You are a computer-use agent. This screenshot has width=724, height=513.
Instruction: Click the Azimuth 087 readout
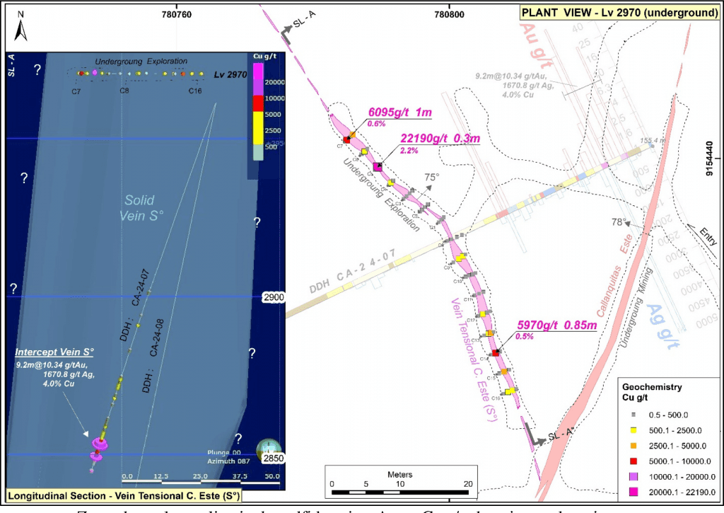pos(228,461)
